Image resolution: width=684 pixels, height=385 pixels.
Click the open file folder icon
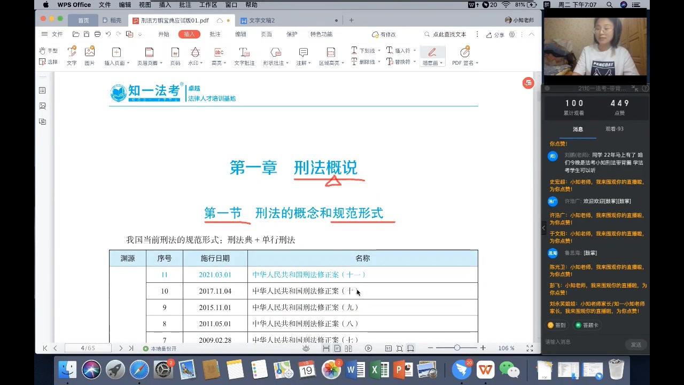click(x=76, y=34)
